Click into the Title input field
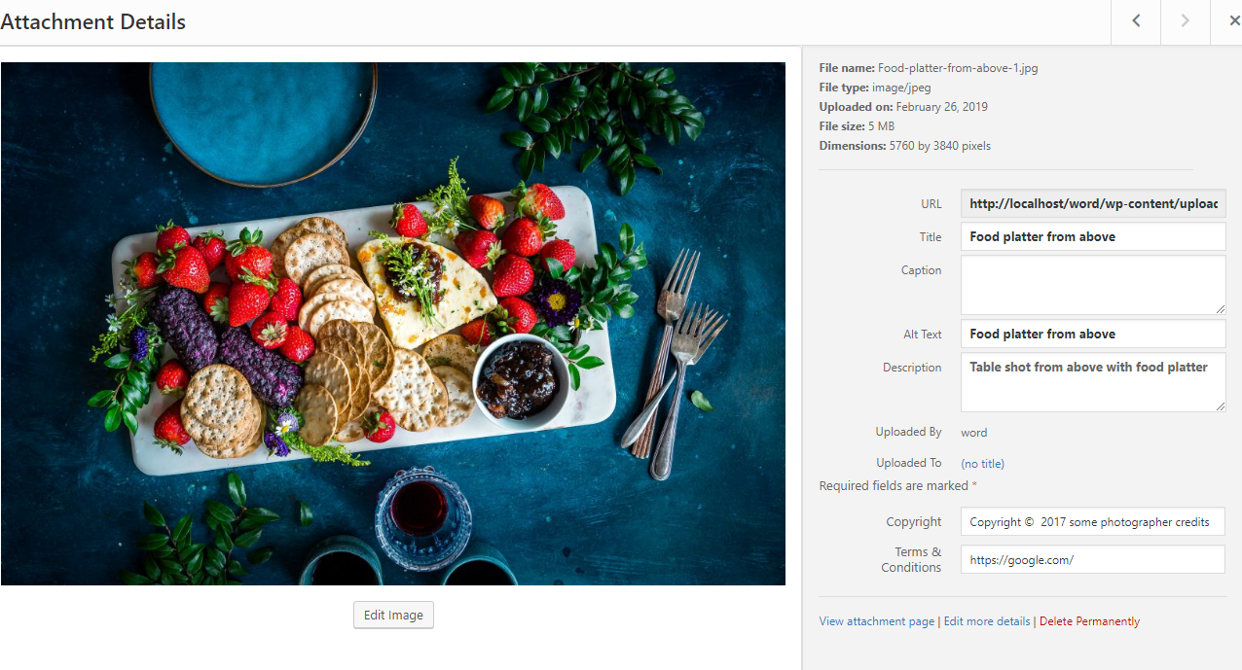This screenshot has height=670, width=1242. pos(1093,236)
